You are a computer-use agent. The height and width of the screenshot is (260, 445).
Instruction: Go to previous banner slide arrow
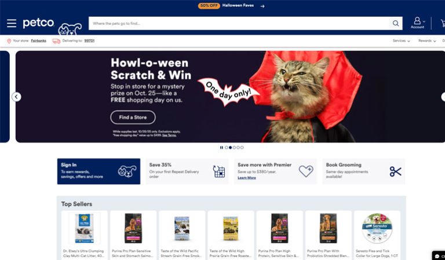tap(16, 97)
